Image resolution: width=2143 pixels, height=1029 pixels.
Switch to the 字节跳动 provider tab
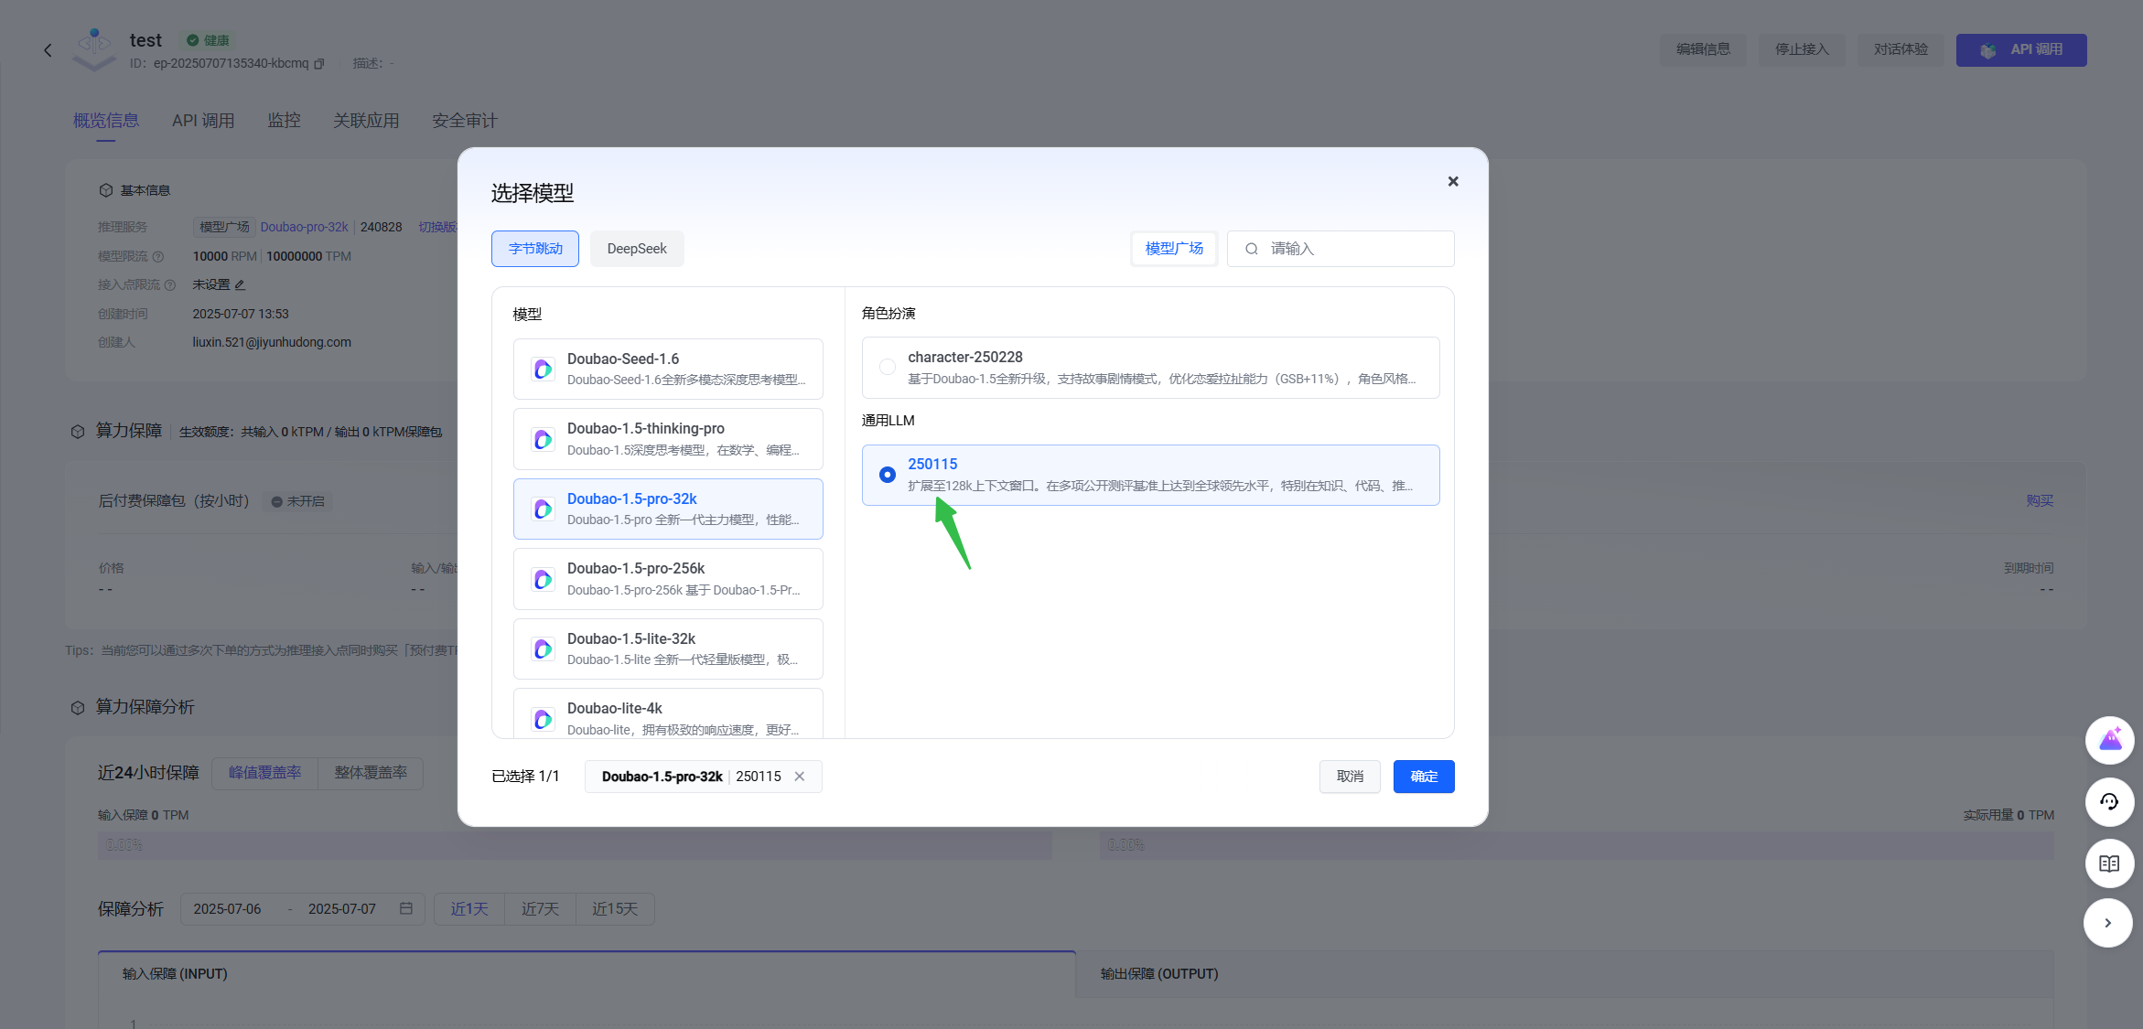(535, 249)
